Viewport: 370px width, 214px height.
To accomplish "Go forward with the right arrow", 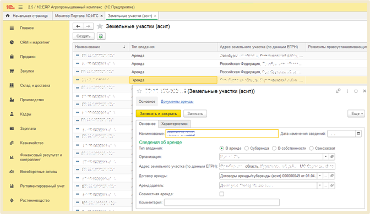I will click(x=88, y=26).
